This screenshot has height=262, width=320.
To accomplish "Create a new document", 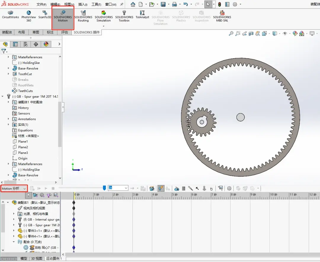I will click(141, 4).
